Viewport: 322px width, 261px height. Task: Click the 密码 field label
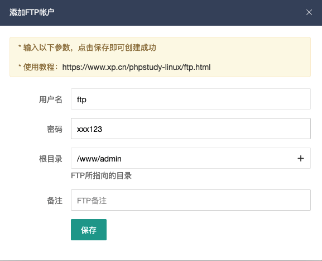pos(55,129)
